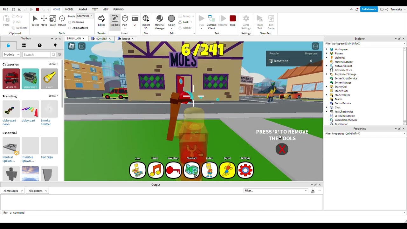
Task: Click See All for Categories
Action: pyautogui.click(x=53, y=64)
